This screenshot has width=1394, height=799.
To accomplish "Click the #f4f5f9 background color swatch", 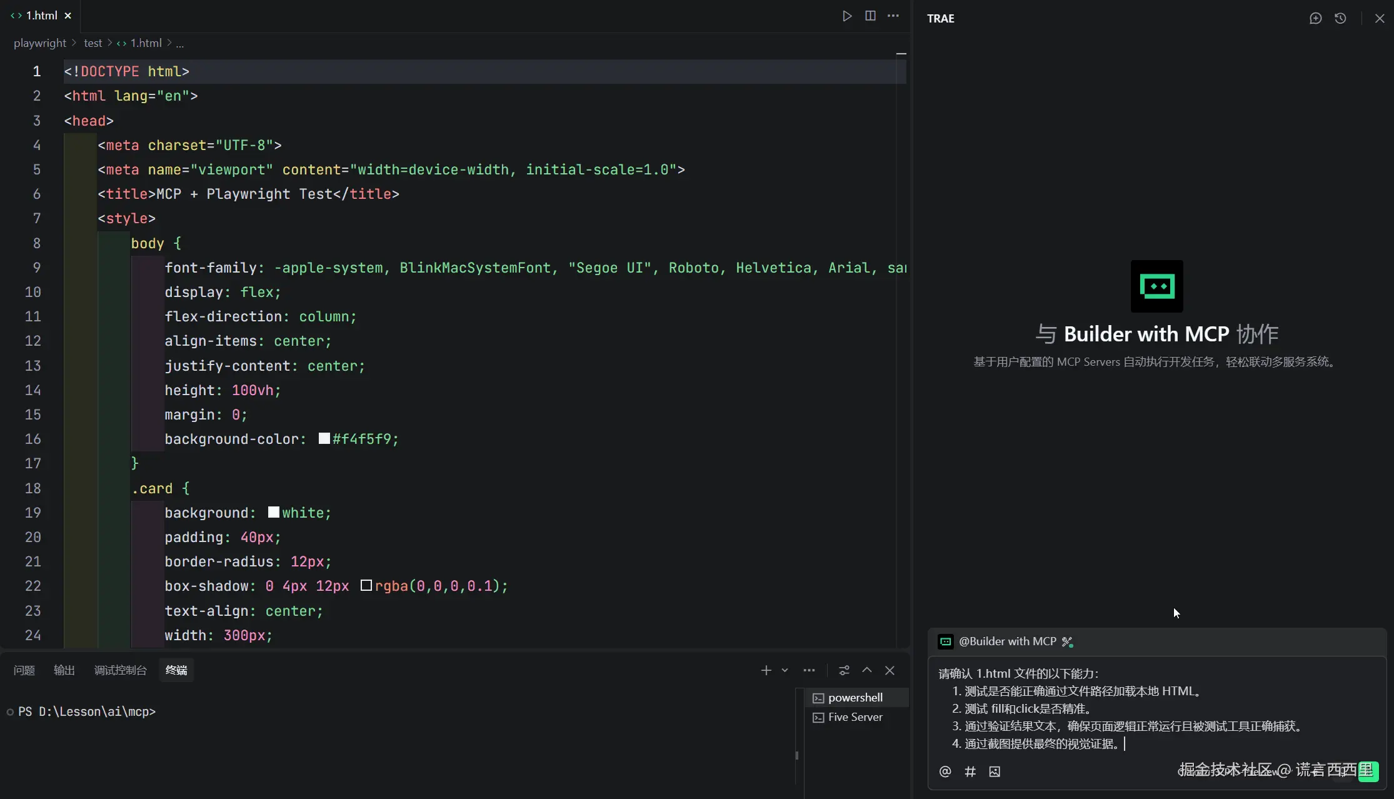I will [324, 439].
